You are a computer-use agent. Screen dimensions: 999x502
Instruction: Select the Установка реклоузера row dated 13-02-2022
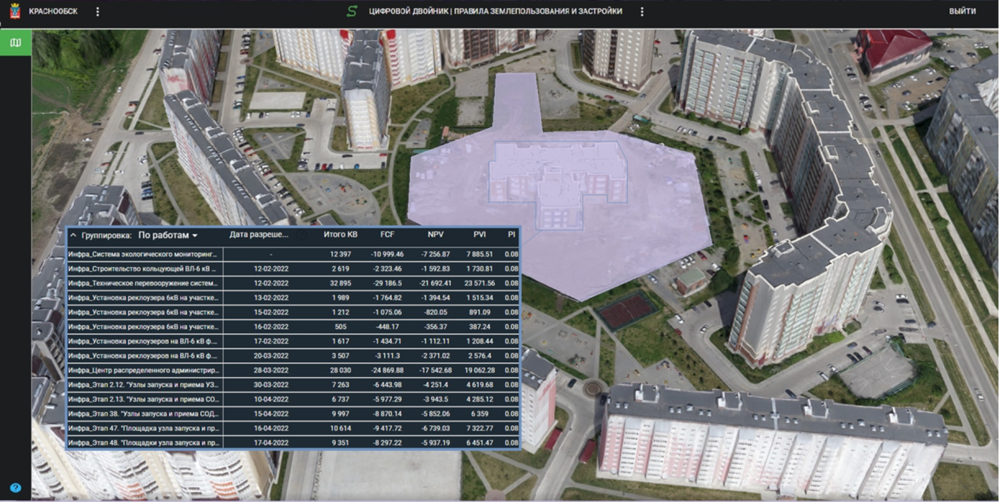(x=293, y=297)
